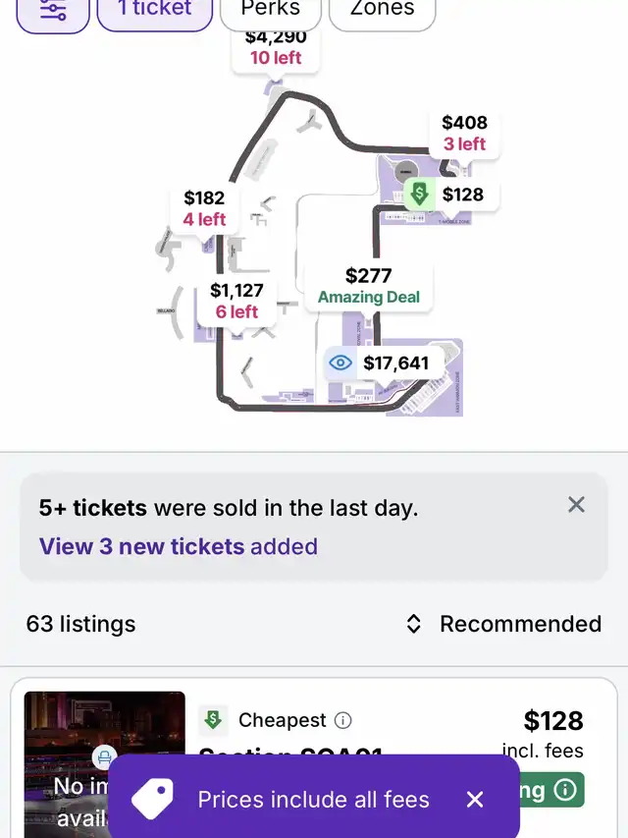Tap the green dollar icon beside $128 on the map
Image resolution: width=628 pixels, height=838 pixels.
pos(419,194)
